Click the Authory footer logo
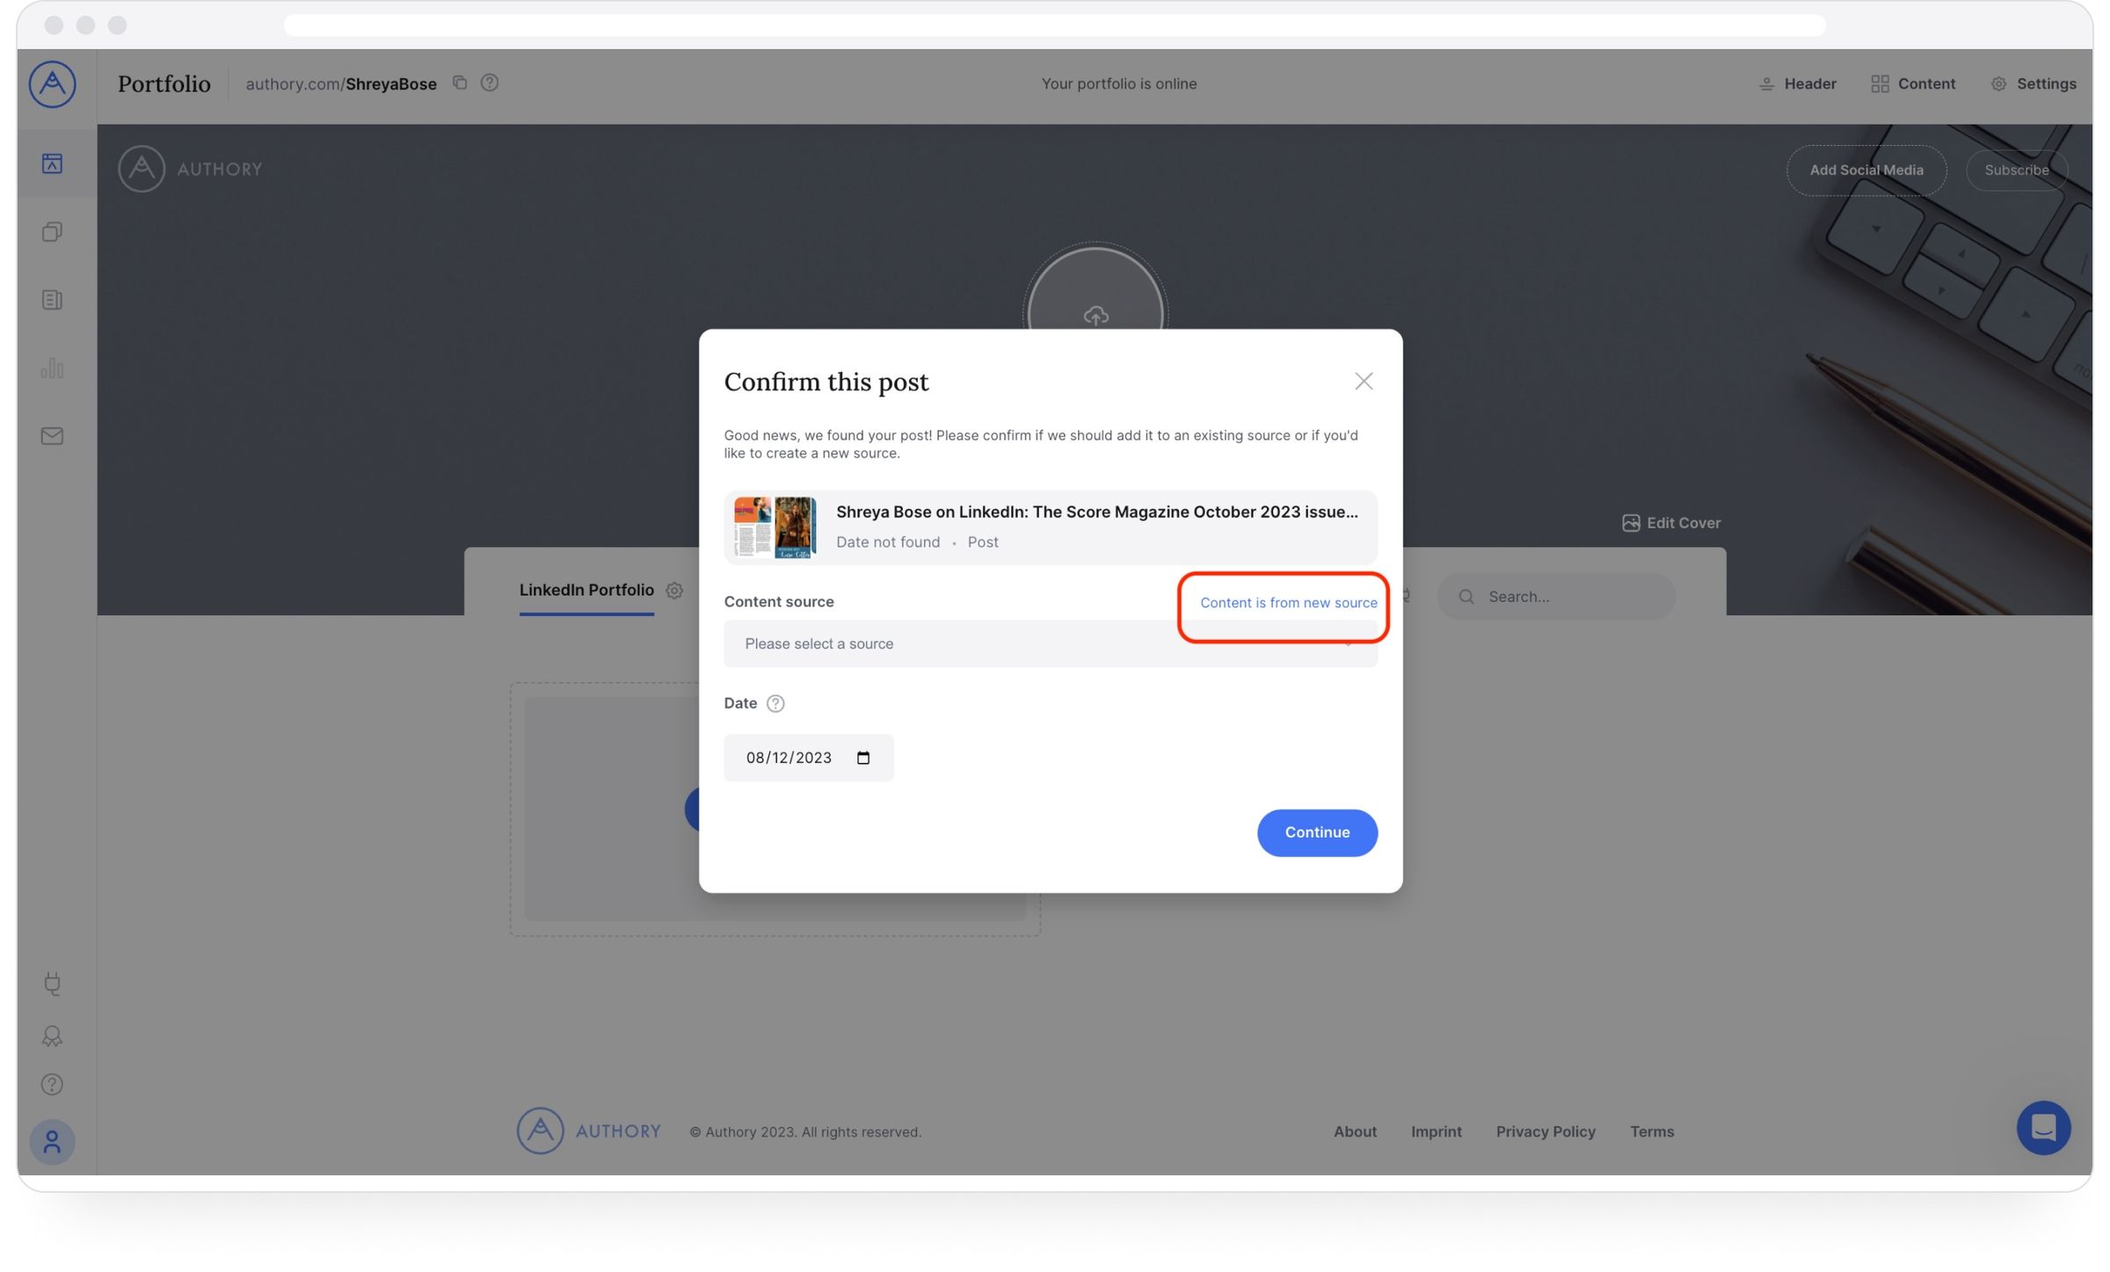 (588, 1130)
